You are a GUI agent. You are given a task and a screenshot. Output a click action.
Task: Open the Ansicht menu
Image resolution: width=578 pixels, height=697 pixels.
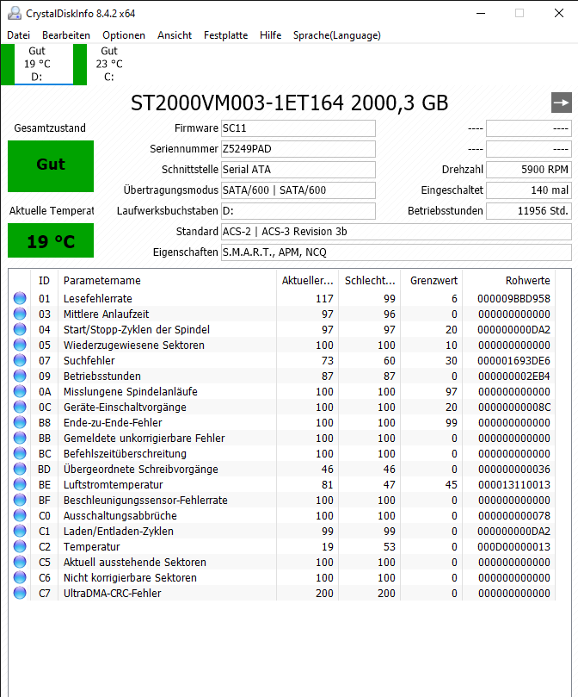click(x=175, y=35)
